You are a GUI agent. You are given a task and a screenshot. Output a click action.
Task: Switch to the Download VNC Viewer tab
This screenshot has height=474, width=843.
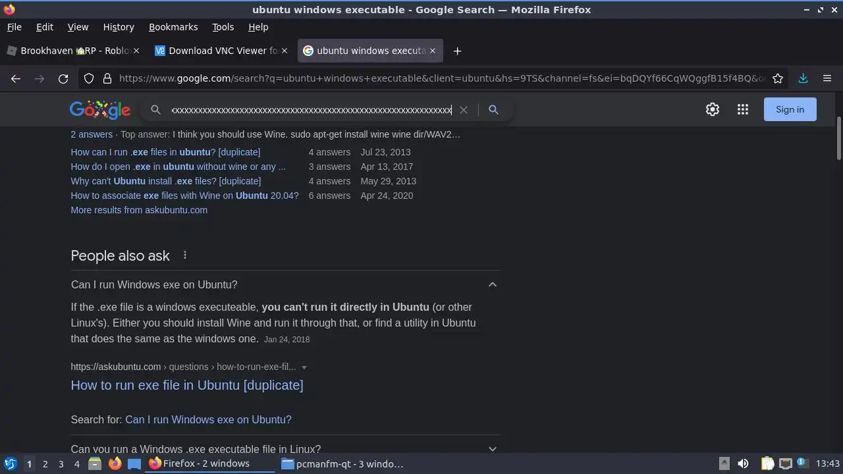(x=221, y=51)
